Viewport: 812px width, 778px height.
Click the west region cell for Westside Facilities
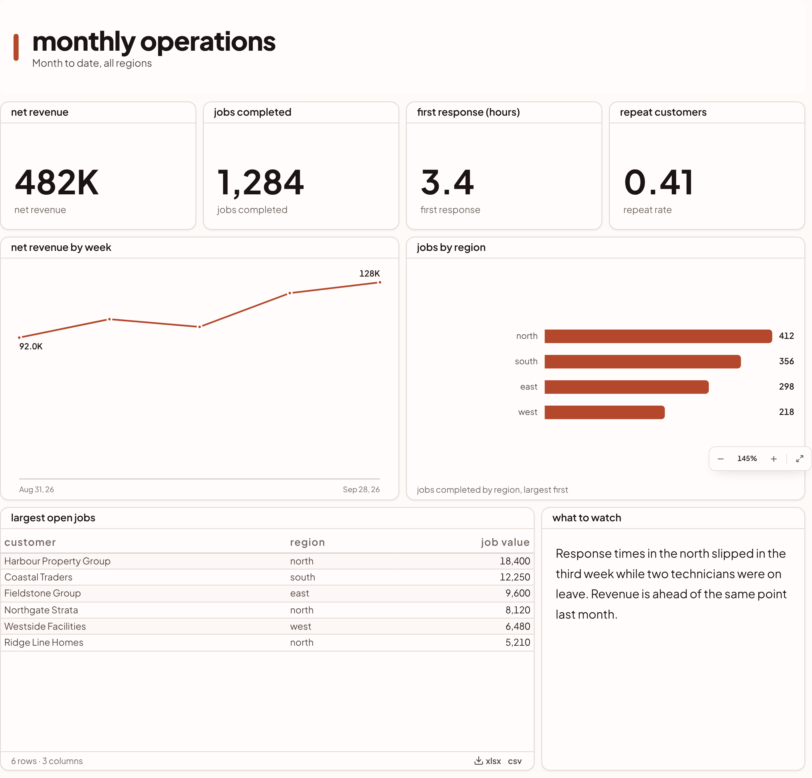(x=300, y=626)
